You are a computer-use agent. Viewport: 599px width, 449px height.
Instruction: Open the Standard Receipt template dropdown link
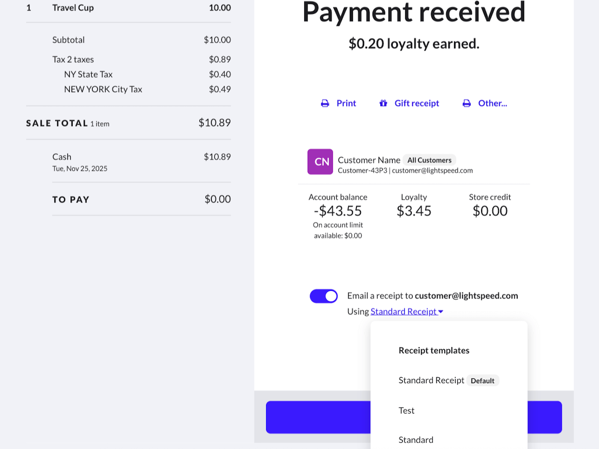[403, 312]
